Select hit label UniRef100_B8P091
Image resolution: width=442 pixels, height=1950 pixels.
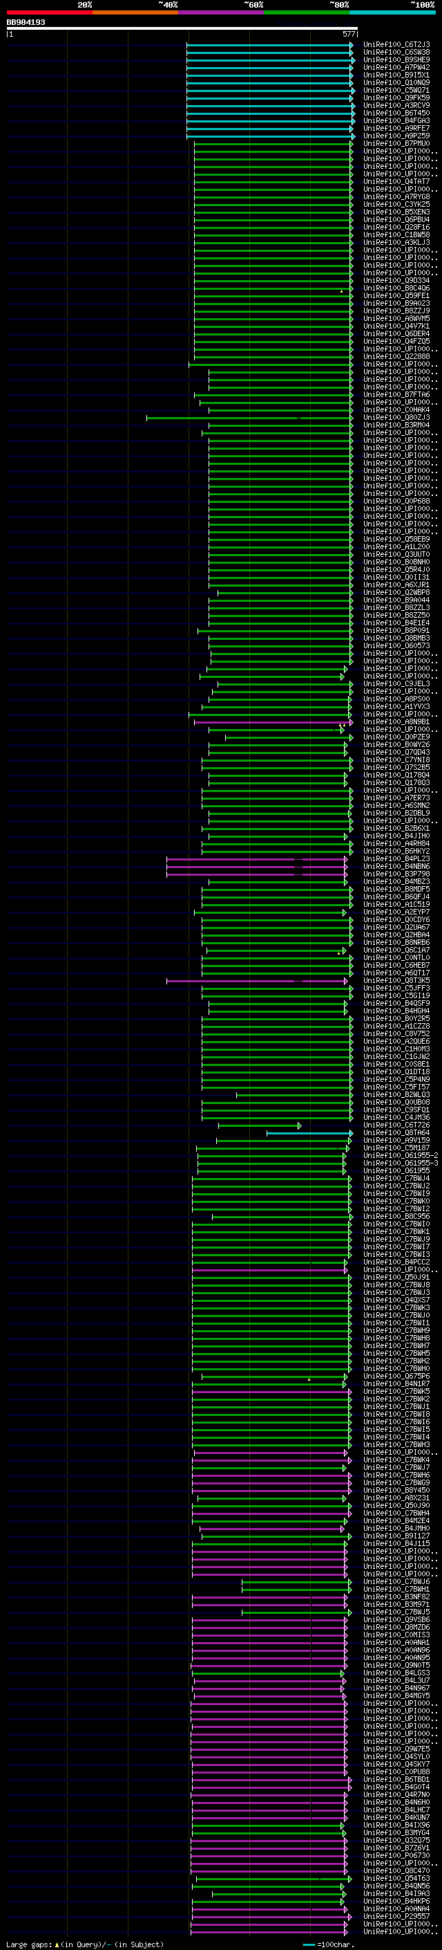(396, 631)
